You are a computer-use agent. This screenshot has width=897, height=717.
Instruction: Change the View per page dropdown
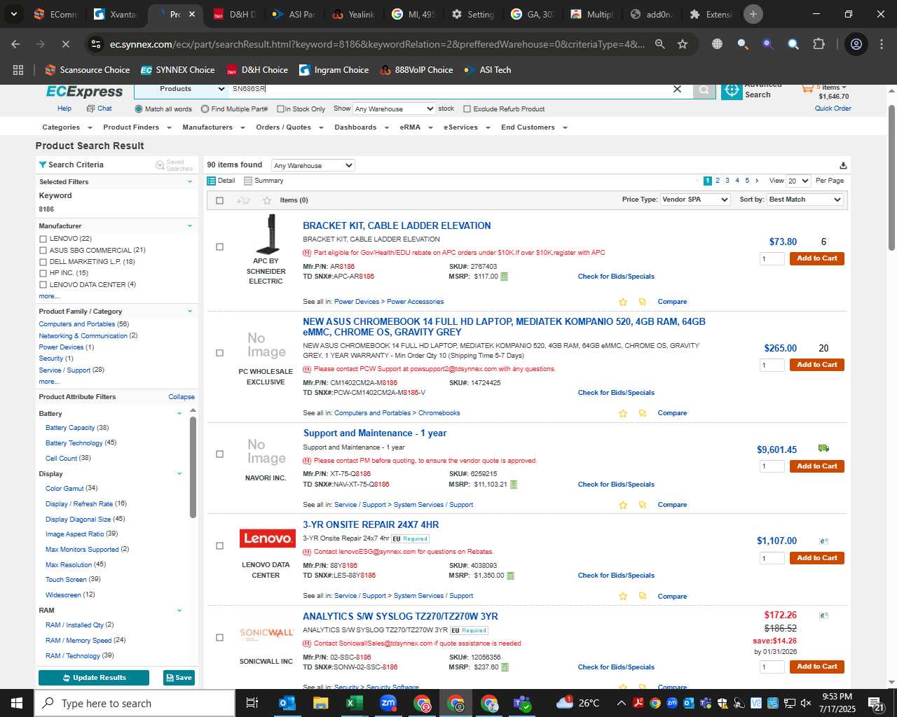(798, 181)
